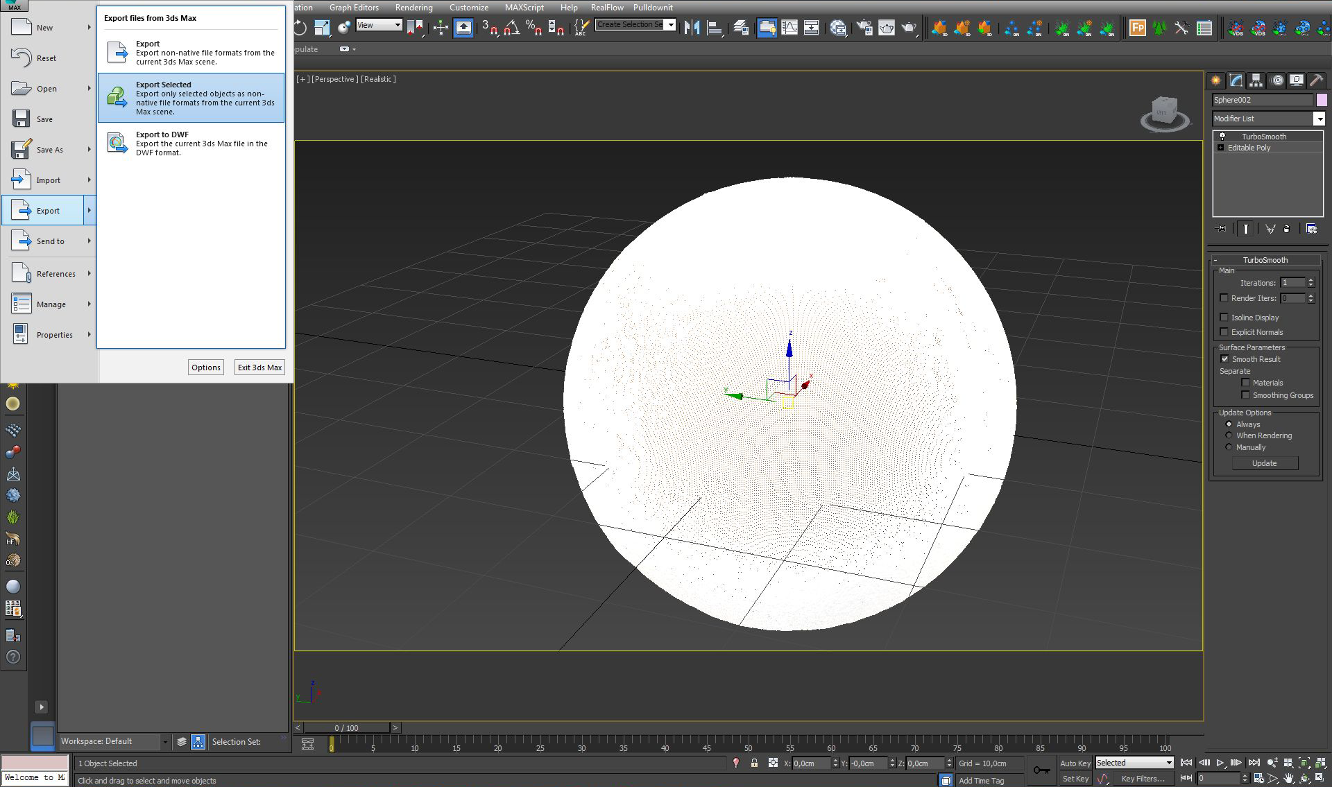The image size is (1332, 787).
Task: Click the wrench and hammer tools icon
Action: pos(1181,28)
